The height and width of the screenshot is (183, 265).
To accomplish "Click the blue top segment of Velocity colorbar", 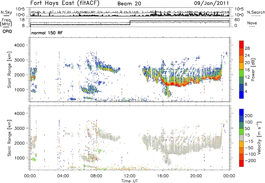I will coord(241,112).
